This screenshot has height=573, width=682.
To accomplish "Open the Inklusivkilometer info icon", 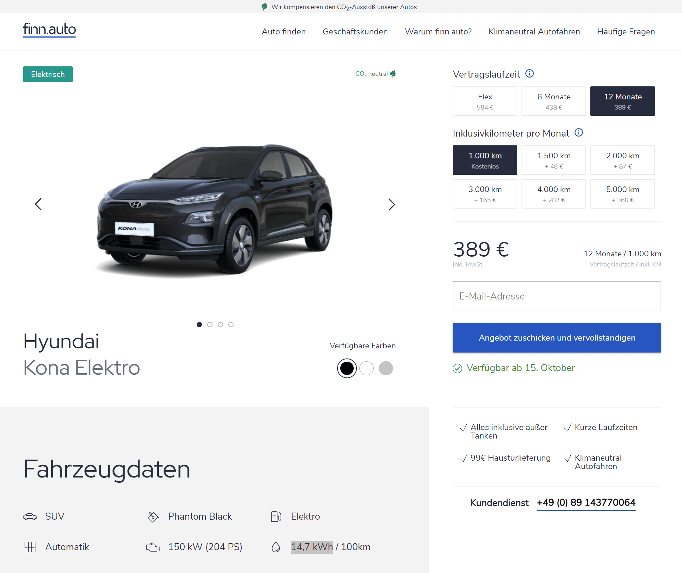I will (578, 132).
